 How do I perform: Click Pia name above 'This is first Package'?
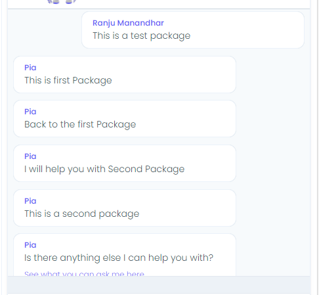(x=30, y=68)
